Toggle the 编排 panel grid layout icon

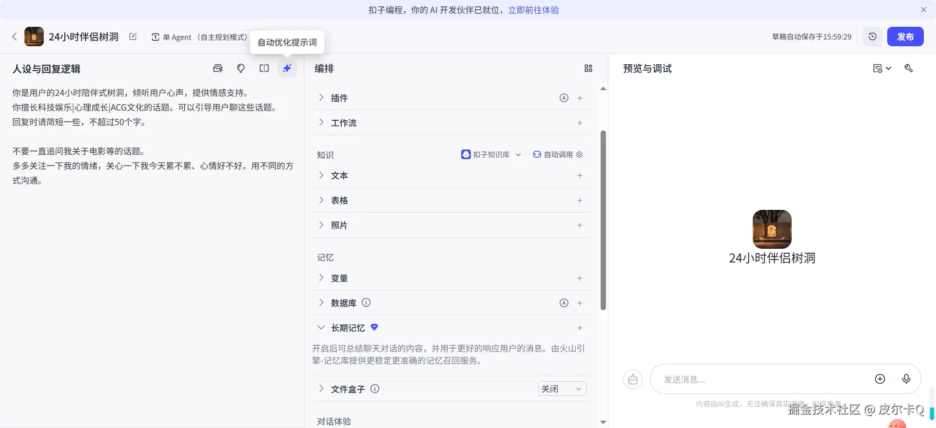coord(588,68)
